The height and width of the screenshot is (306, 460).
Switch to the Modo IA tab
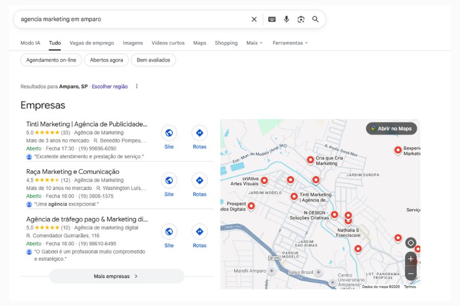click(30, 43)
